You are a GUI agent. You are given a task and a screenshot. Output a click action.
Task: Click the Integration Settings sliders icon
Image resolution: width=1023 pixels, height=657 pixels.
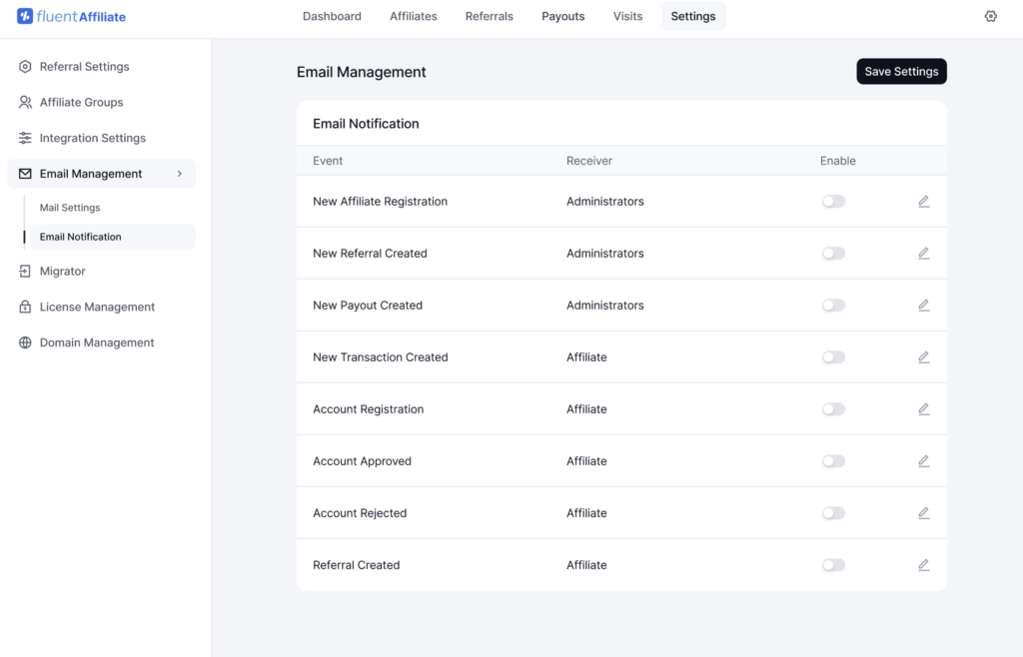coord(25,138)
